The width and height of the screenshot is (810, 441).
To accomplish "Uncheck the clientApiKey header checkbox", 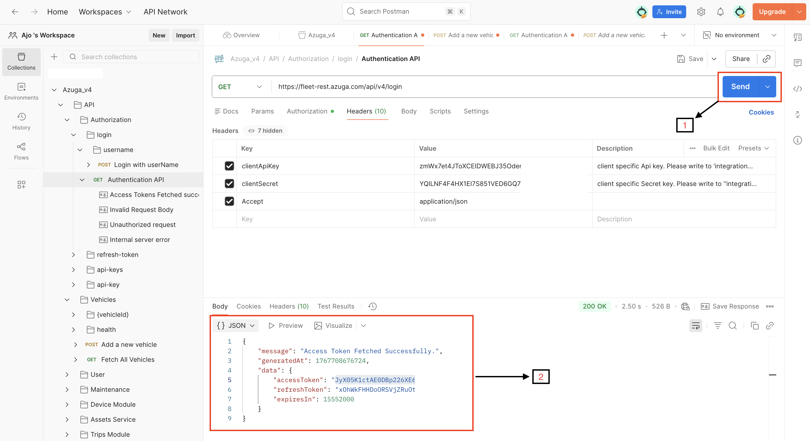I will click(x=229, y=166).
